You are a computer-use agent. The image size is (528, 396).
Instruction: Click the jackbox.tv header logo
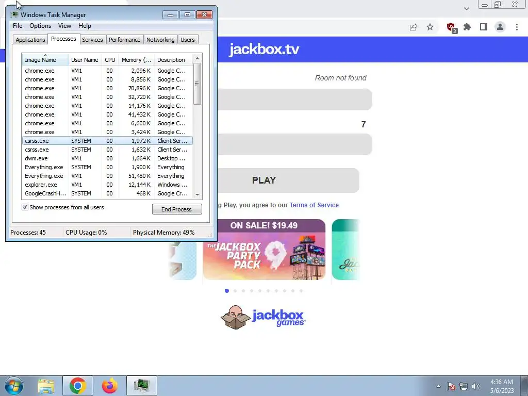pyautogui.click(x=264, y=49)
